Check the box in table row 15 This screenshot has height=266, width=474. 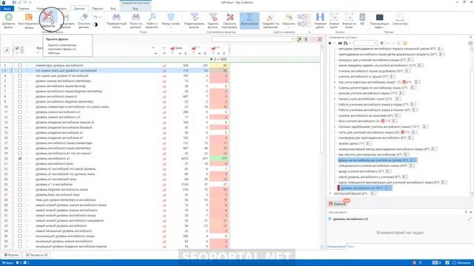[x=20, y=132]
